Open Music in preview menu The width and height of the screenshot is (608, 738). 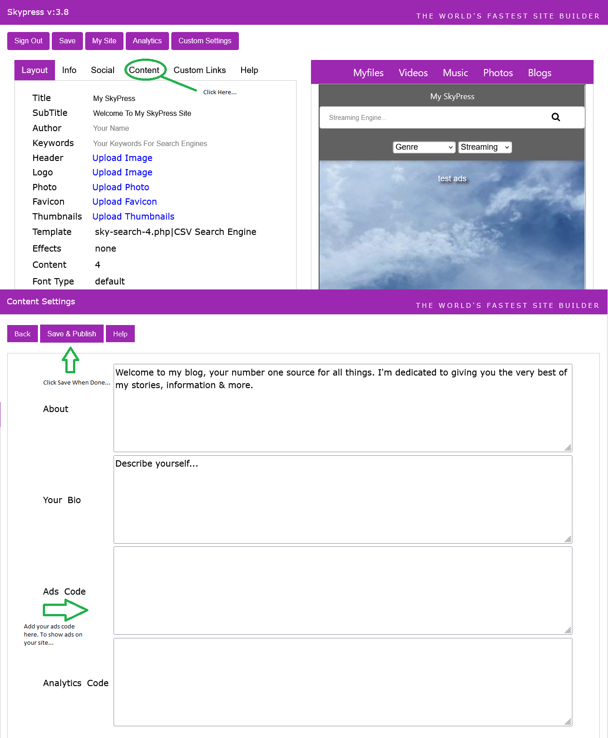pos(455,73)
